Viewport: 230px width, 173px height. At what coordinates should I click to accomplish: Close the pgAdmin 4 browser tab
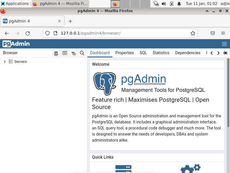[x=60, y=21]
